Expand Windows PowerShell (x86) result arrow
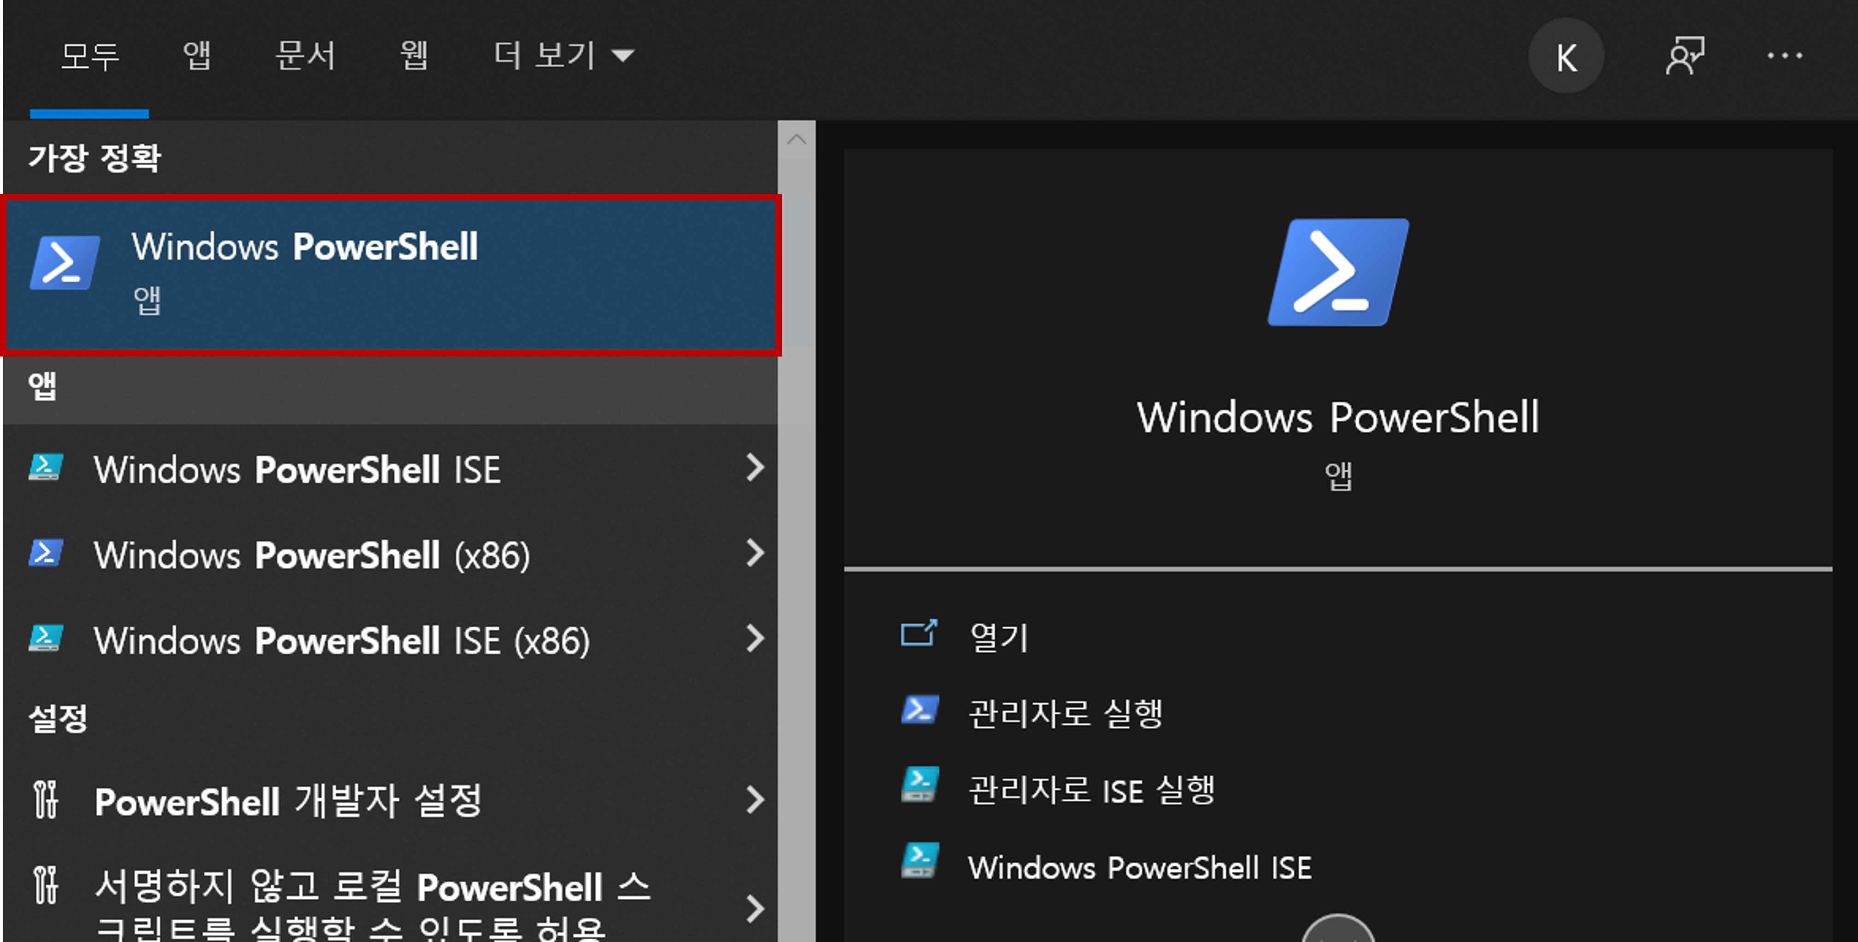The image size is (1858, 942). click(755, 554)
